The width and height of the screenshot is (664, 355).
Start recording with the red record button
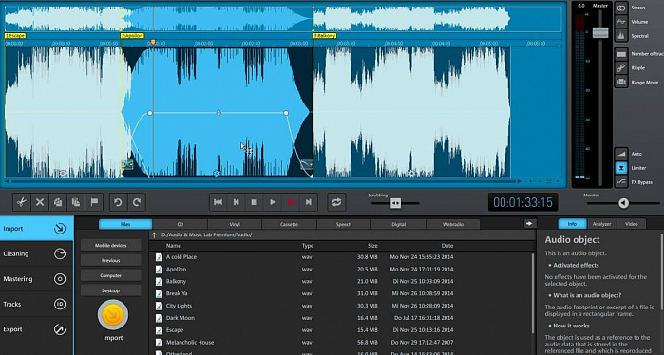coord(291,202)
